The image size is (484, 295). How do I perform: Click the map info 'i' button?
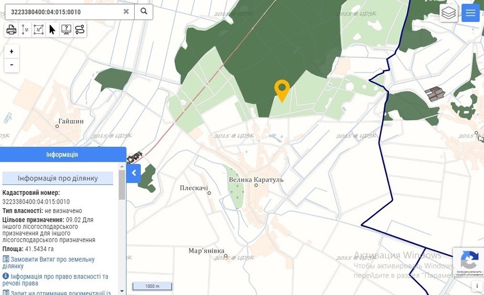pyautogui.click(x=477, y=286)
